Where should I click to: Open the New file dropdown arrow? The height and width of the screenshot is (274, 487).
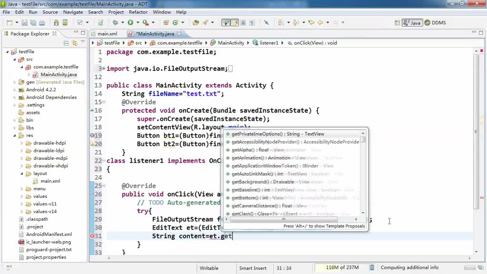point(17,23)
